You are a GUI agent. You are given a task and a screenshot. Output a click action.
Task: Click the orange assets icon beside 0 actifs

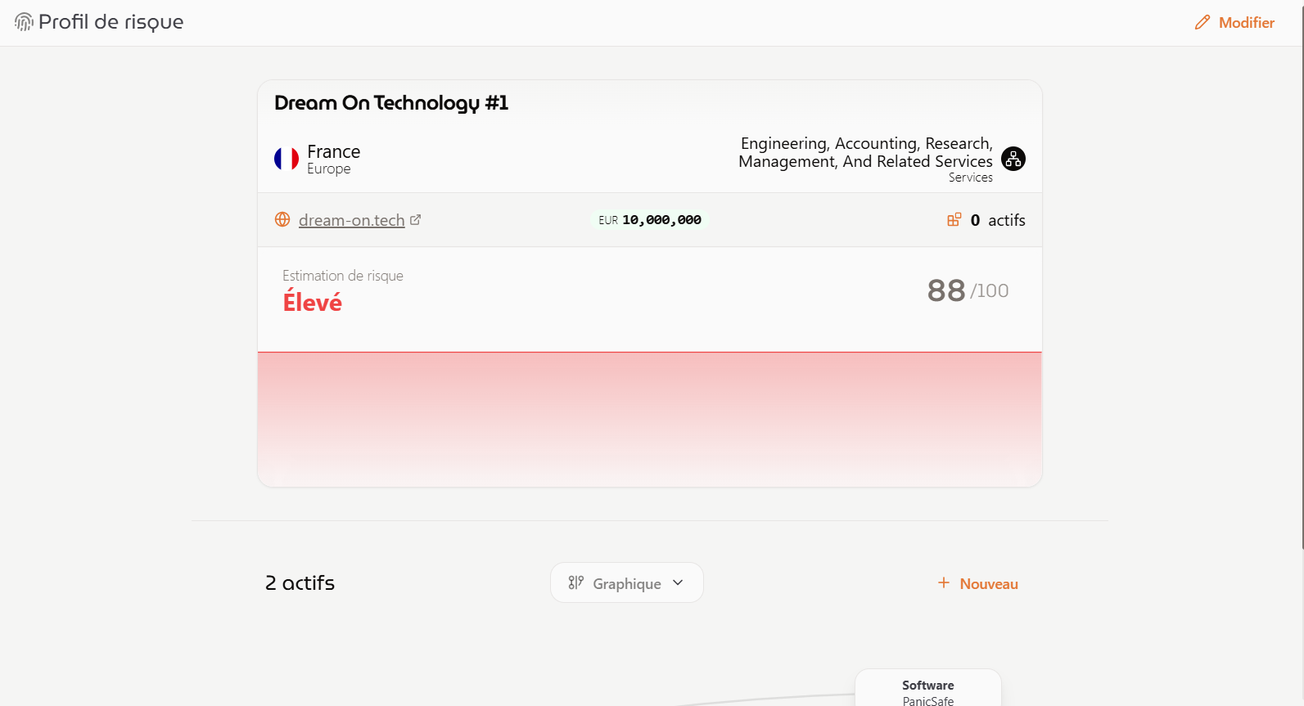(x=954, y=219)
